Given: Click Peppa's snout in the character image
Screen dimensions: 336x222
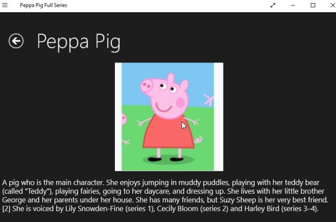Looking at the screenshot, I should [147, 86].
